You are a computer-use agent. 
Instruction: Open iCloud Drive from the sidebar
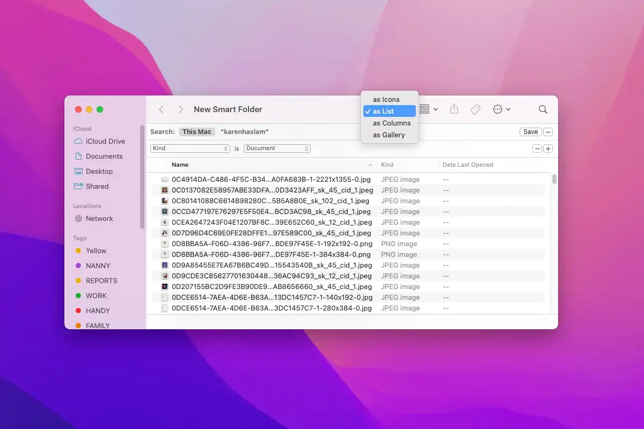[102, 141]
